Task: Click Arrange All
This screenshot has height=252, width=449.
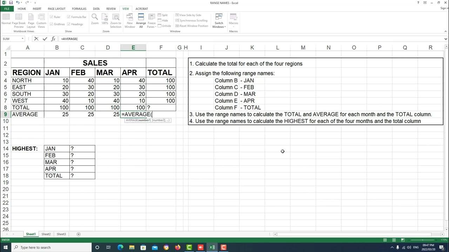Action: pos(141,21)
